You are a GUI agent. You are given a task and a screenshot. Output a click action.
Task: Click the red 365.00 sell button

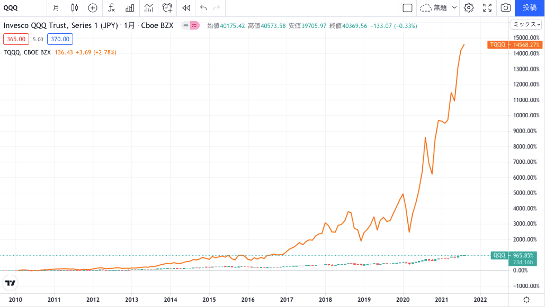16,39
